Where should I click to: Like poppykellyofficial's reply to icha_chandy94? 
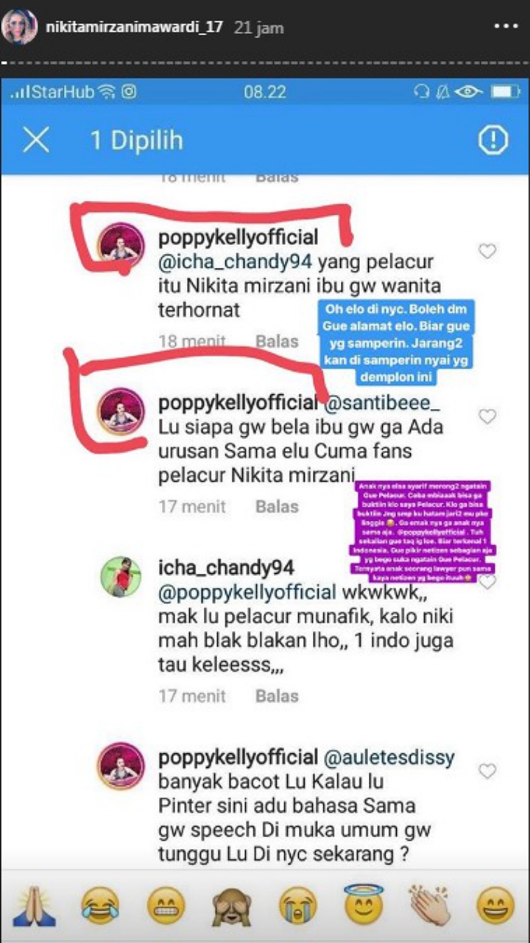(x=487, y=252)
